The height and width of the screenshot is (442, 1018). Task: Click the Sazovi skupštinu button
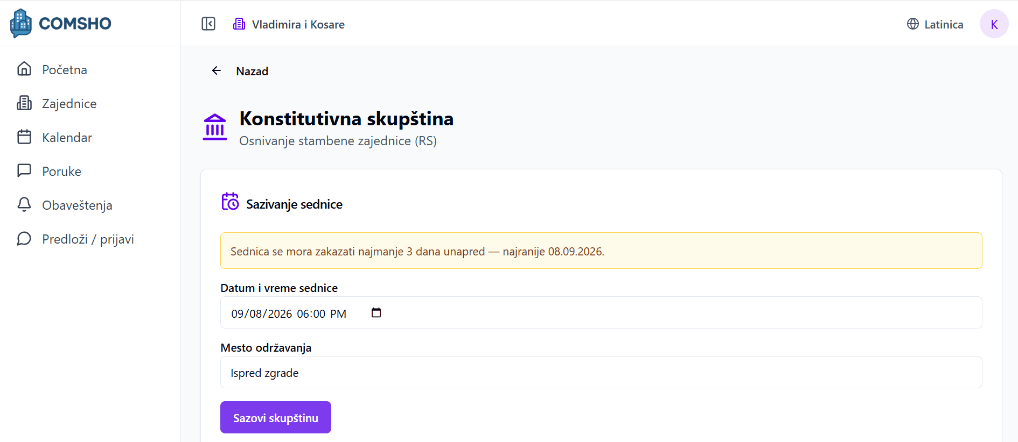(x=276, y=417)
